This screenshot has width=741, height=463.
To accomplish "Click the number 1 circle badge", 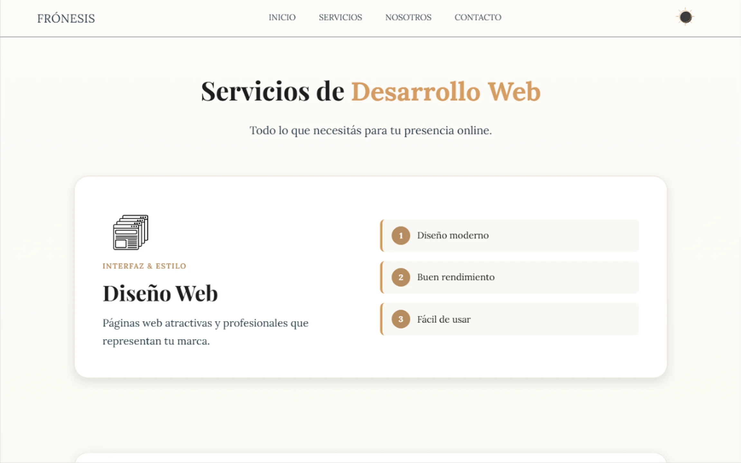I will [x=400, y=236].
